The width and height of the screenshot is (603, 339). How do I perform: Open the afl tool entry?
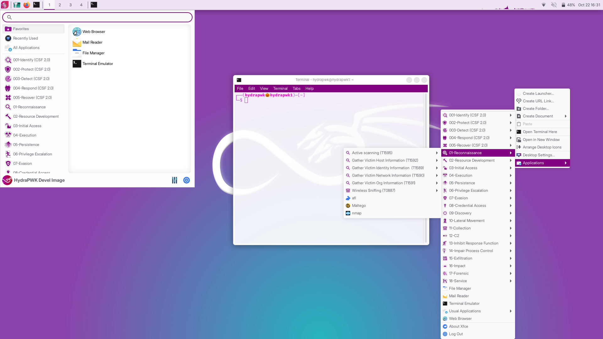(x=354, y=198)
